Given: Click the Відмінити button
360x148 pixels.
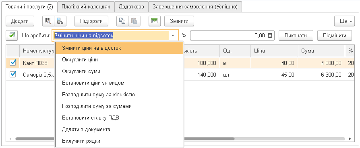Looking at the screenshot, I should click(x=335, y=35).
